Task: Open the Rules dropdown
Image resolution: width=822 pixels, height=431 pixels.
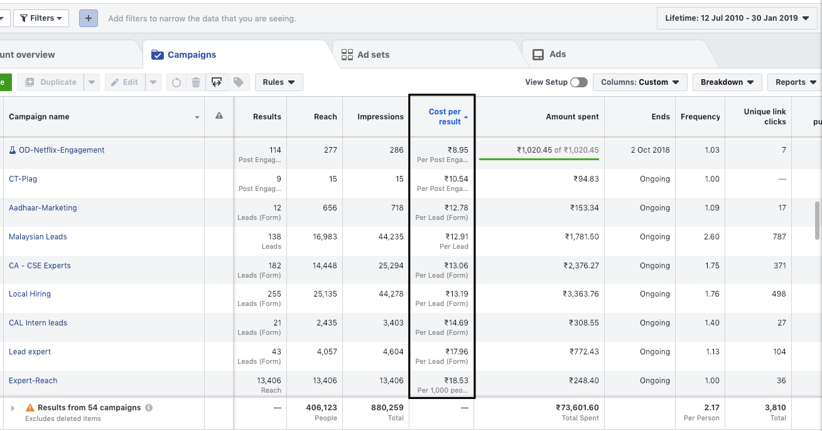Action: tap(279, 82)
